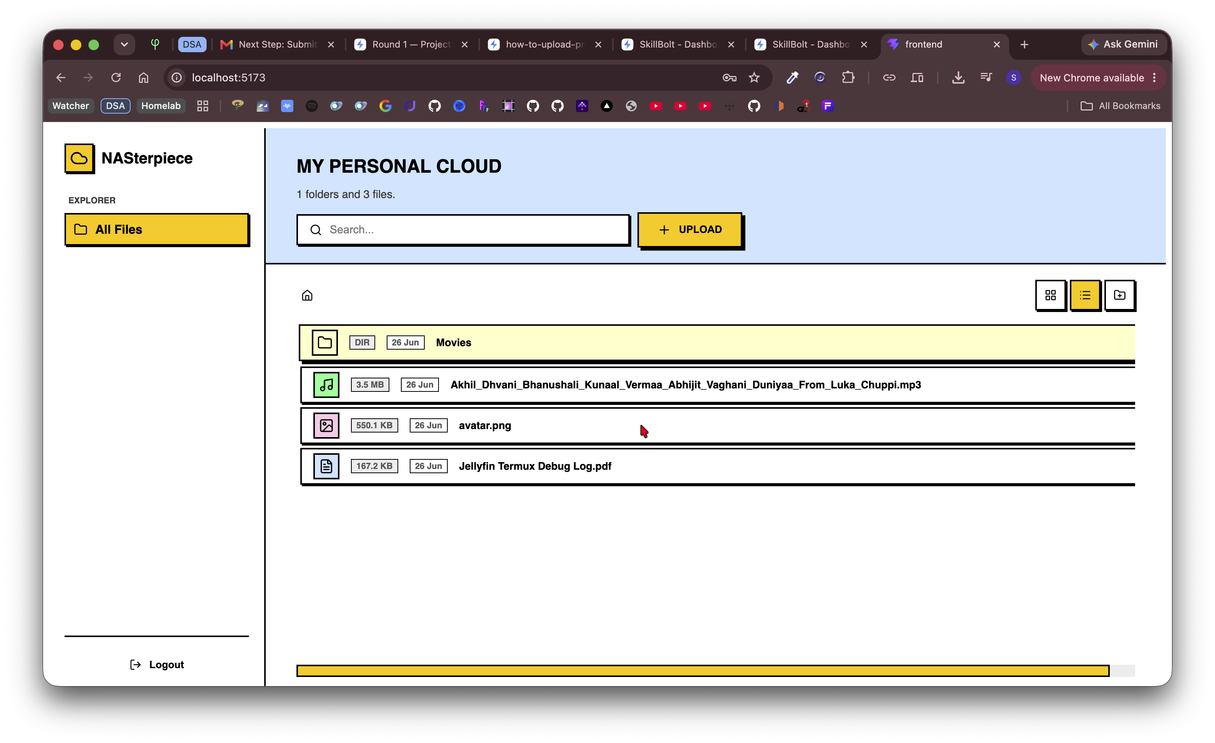Image resolution: width=1215 pixels, height=743 pixels.
Task: Close the frontend tab
Action: click(996, 45)
